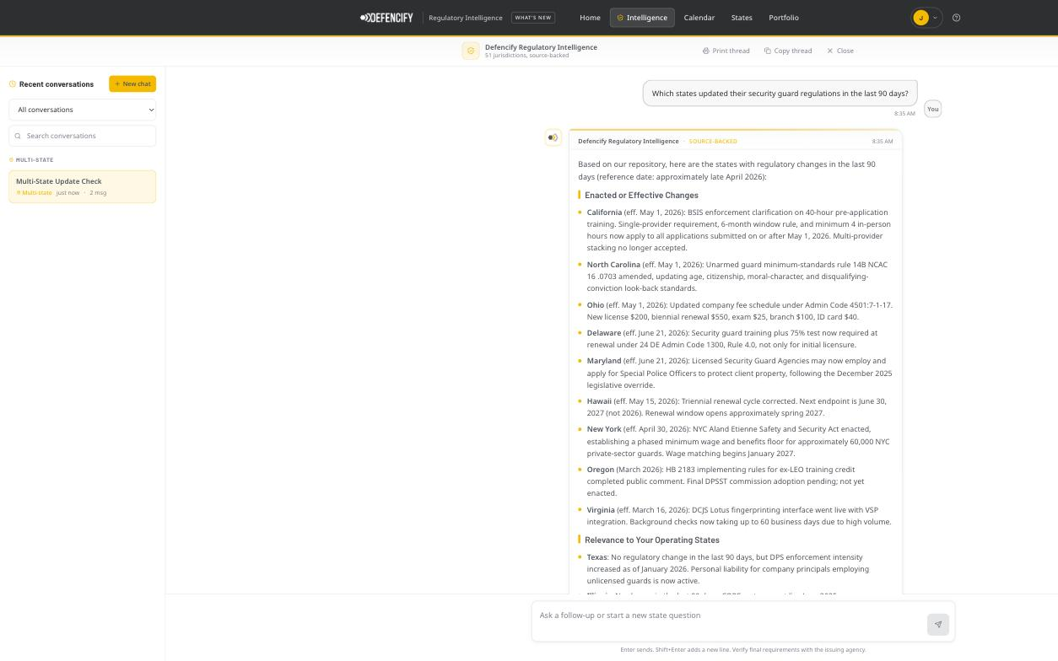Open the States tab
Viewport: 1058px width, 661px height.
742,17
